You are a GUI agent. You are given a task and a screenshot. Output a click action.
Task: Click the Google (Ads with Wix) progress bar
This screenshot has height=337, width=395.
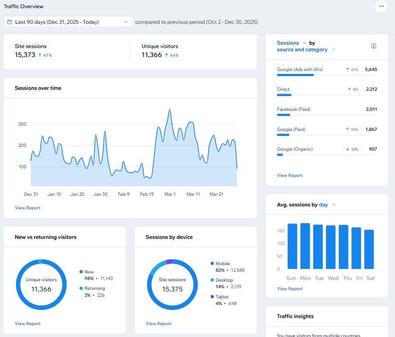[327, 75]
